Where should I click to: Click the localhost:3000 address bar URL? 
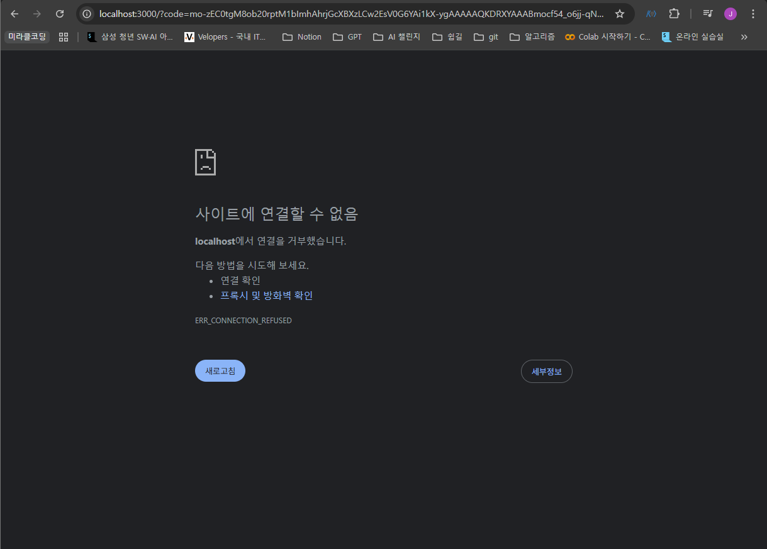pyautogui.click(x=352, y=14)
